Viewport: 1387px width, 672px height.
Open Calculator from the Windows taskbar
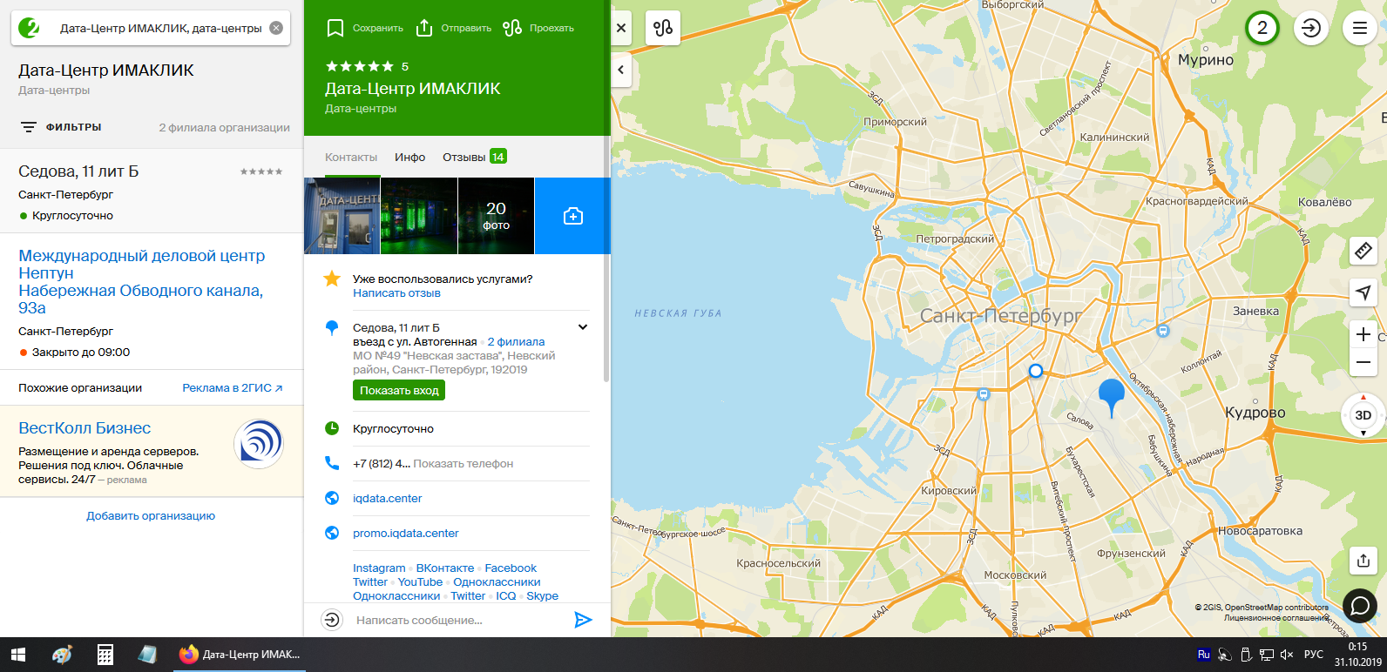coord(105,655)
